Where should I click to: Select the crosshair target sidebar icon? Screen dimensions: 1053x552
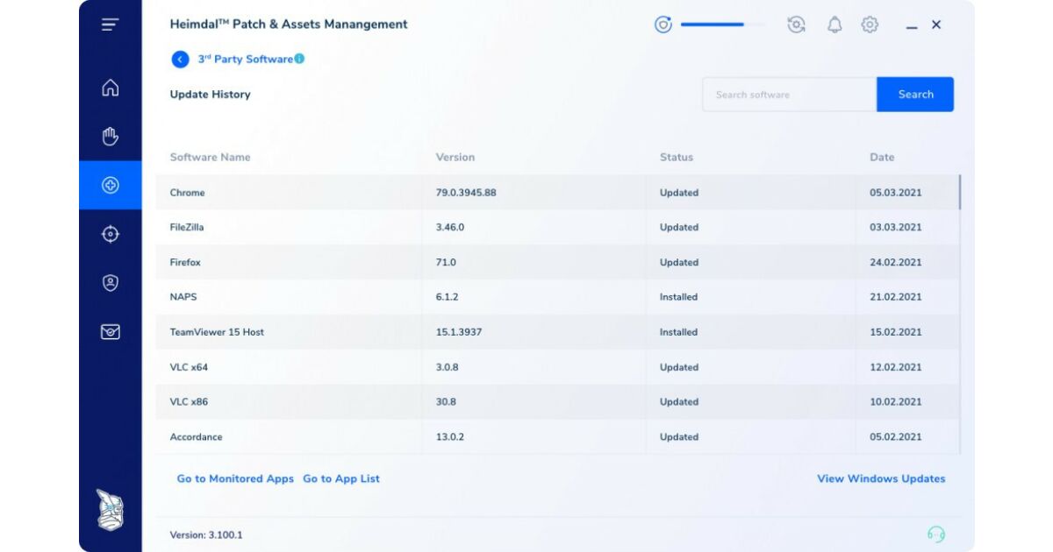point(110,234)
